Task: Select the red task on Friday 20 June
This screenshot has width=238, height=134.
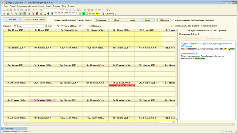Action: [122, 86]
